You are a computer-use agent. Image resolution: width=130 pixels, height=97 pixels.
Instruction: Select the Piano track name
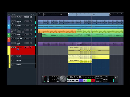pos(18,34)
